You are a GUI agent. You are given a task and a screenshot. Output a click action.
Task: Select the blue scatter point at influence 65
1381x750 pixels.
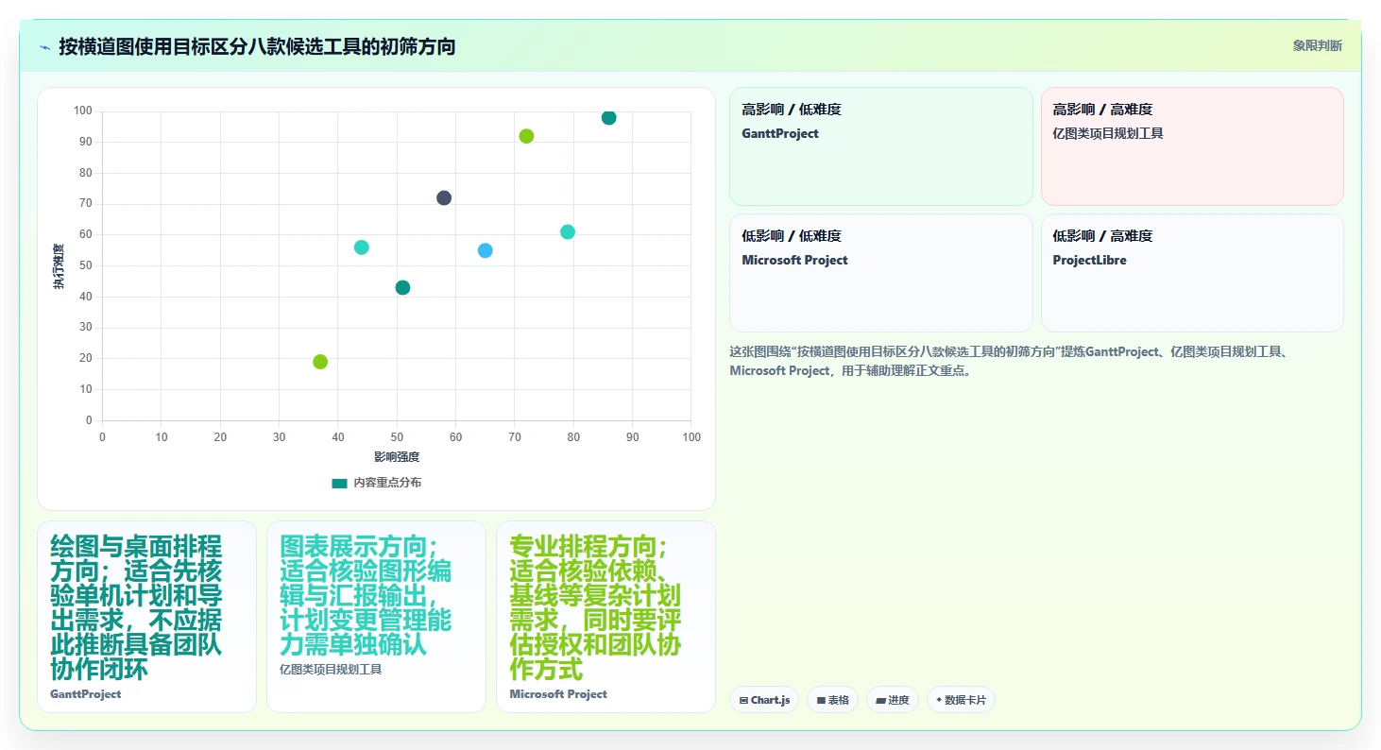click(485, 250)
